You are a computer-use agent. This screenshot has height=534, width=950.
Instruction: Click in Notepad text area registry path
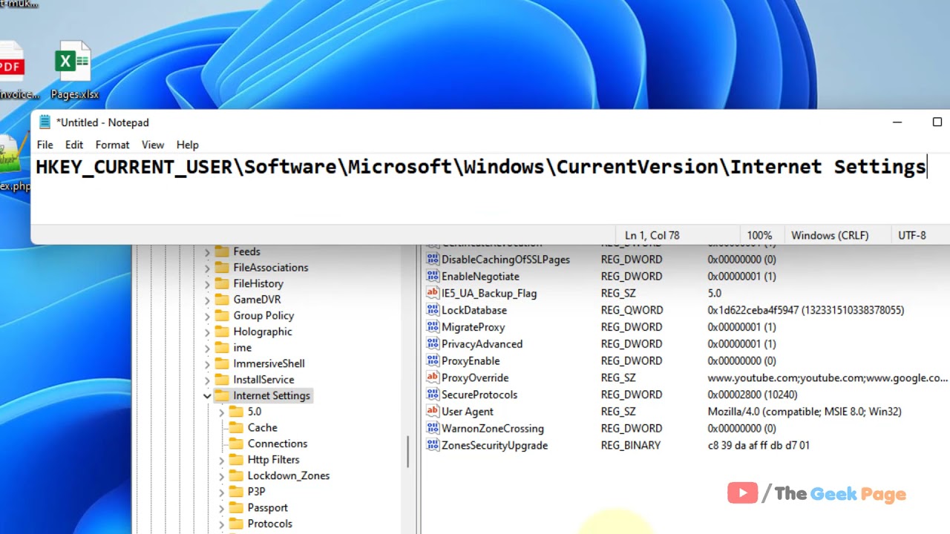coord(481,167)
